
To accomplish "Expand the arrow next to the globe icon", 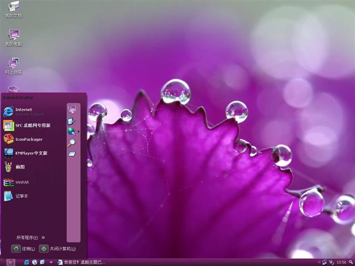I will tap(79, 131).
